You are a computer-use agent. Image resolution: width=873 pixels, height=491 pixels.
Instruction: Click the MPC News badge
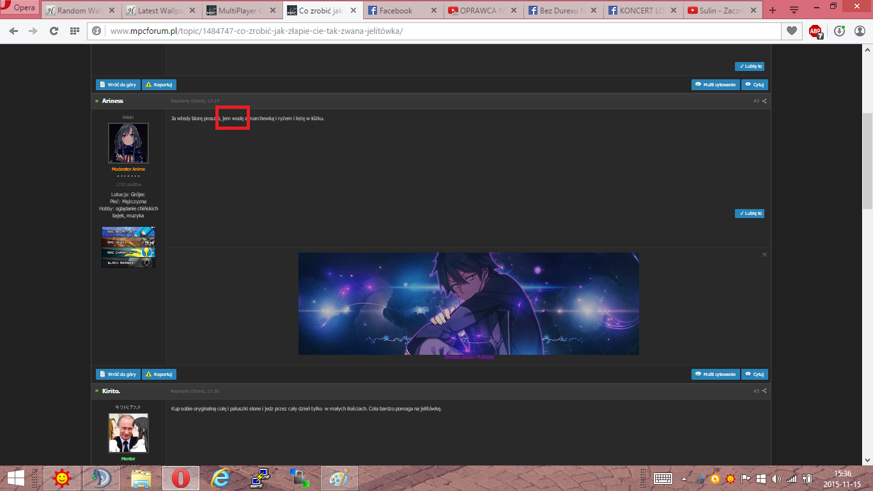(x=128, y=242)
